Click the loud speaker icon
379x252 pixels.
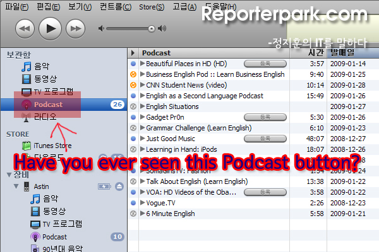[x=162, y=29]
